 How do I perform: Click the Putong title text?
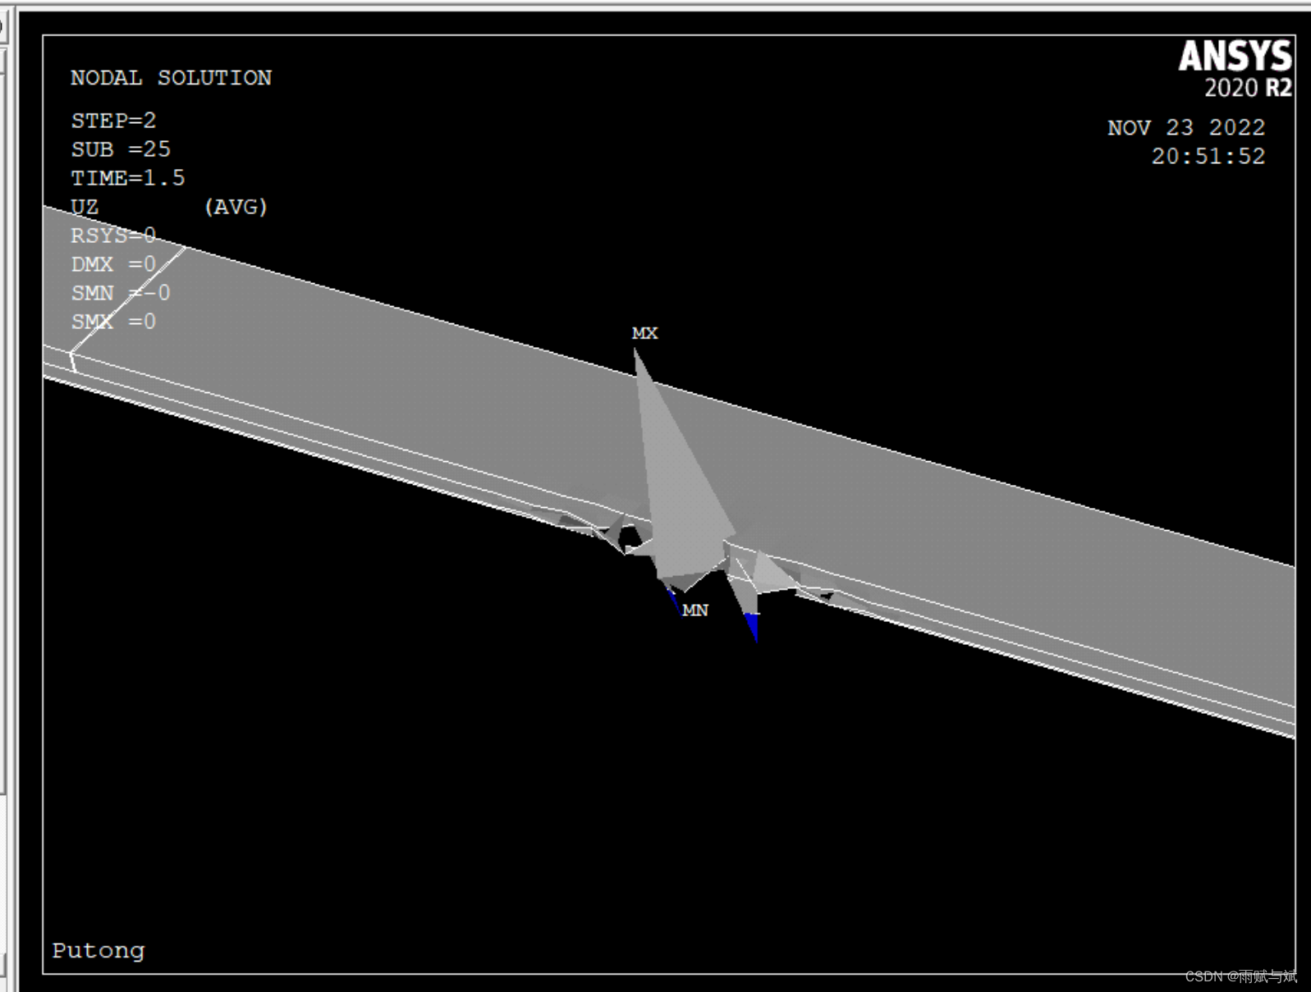pyautogui.click(x=99, y=951)
